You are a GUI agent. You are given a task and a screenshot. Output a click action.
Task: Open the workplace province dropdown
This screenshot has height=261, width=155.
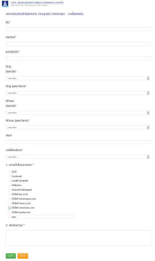coord(77,113)
